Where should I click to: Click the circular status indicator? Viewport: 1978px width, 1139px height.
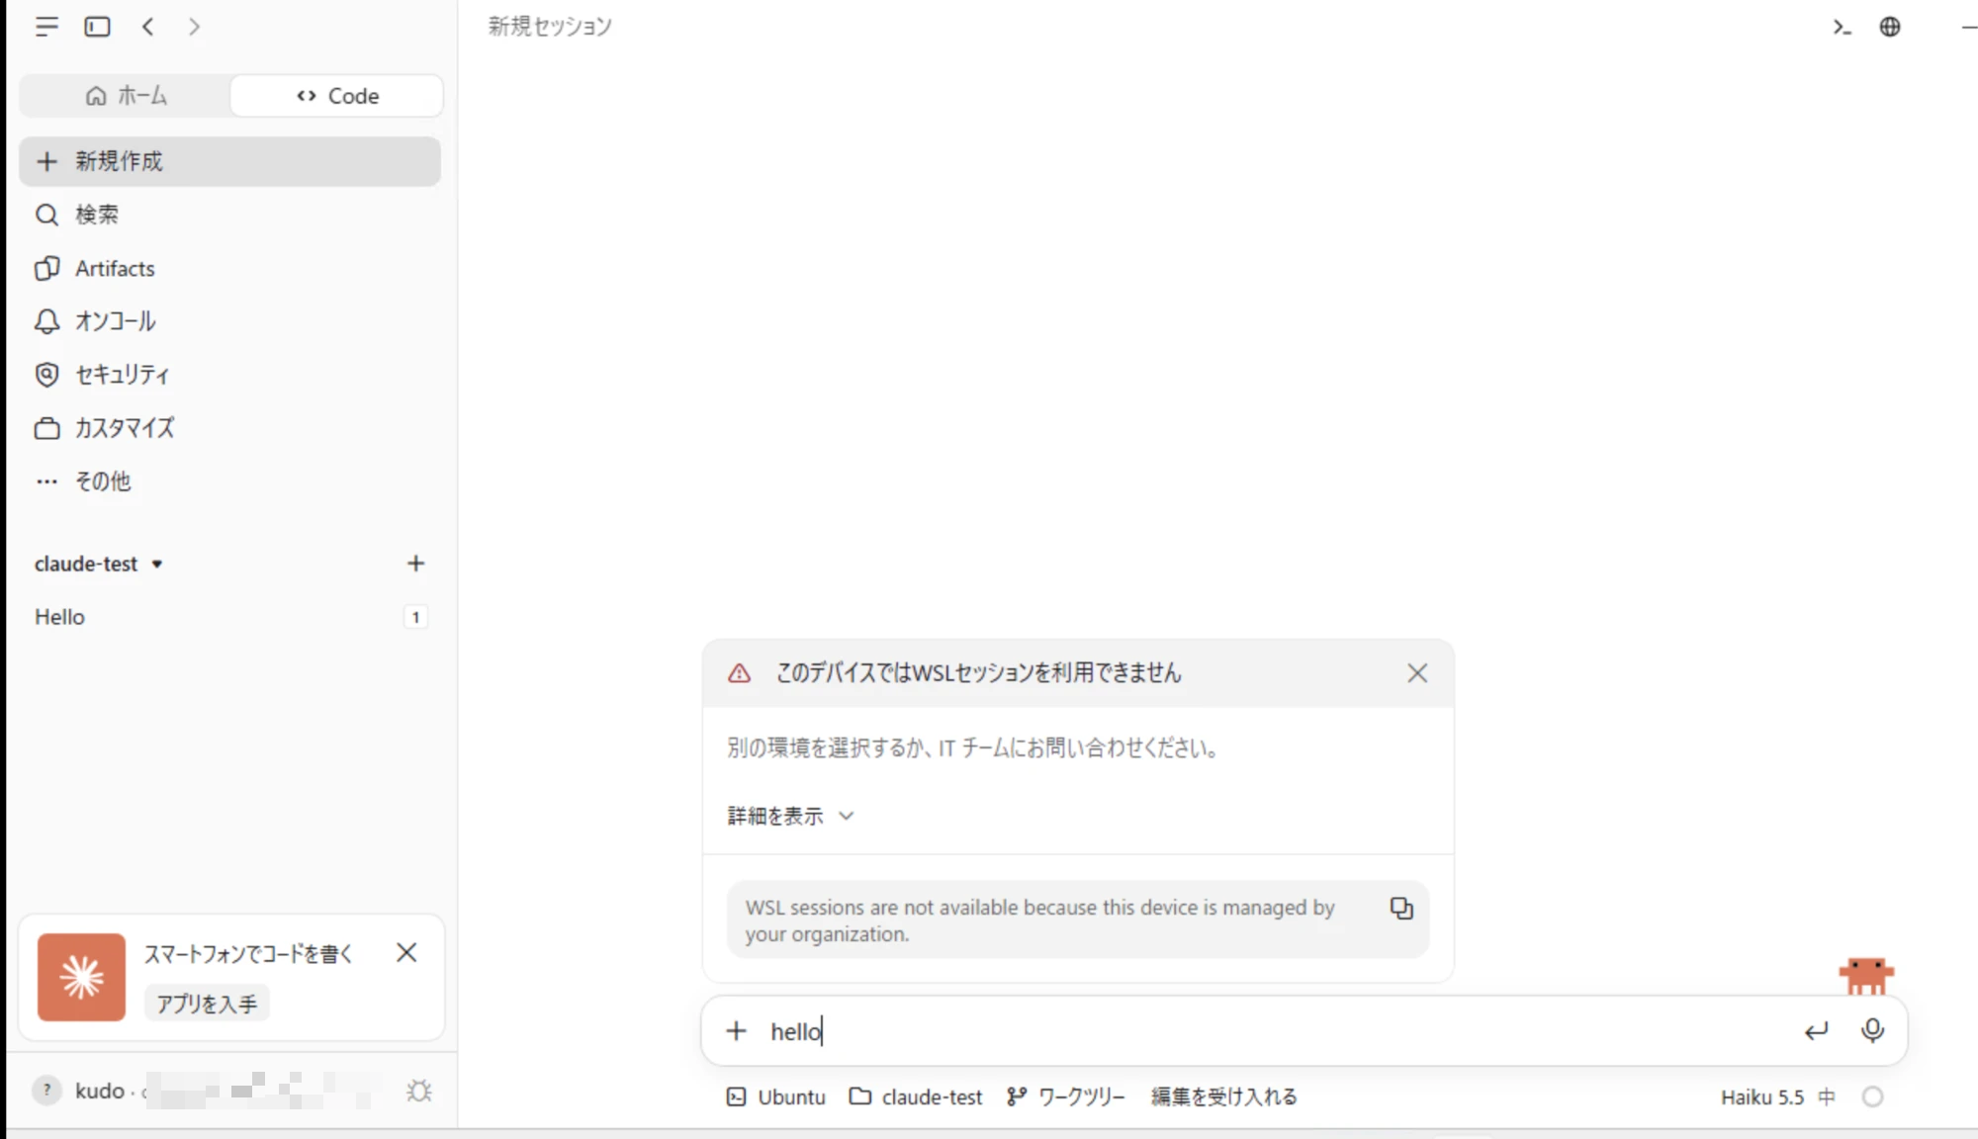click(1872, 1096)
